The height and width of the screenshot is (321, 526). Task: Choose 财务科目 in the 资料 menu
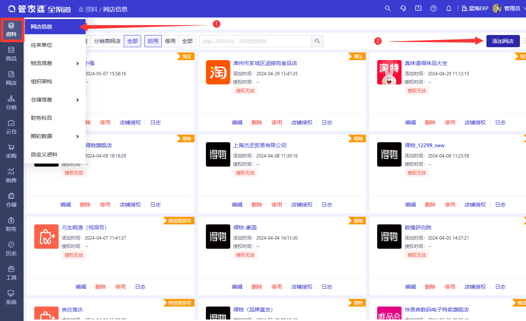[x=55, y=118]
